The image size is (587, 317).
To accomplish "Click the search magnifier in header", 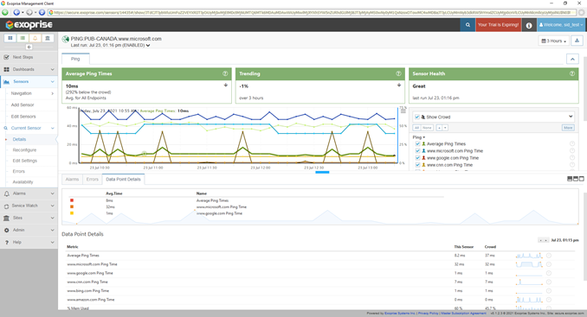I will tap(468, 25).
